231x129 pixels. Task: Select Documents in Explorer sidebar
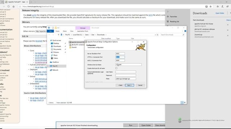pos(57,49)
